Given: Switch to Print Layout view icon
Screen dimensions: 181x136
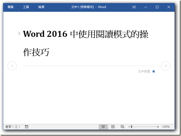Looking at the screenshot, I should click(113, 127).
